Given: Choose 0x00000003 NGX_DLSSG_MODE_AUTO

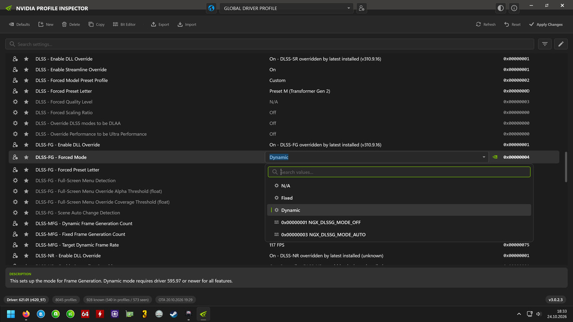Looking at the screenshot, I should [x=399, y=234].
